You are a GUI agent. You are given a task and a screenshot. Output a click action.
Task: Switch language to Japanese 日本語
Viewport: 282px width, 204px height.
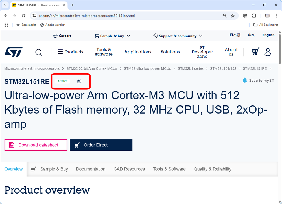click(x=235, y=35)
